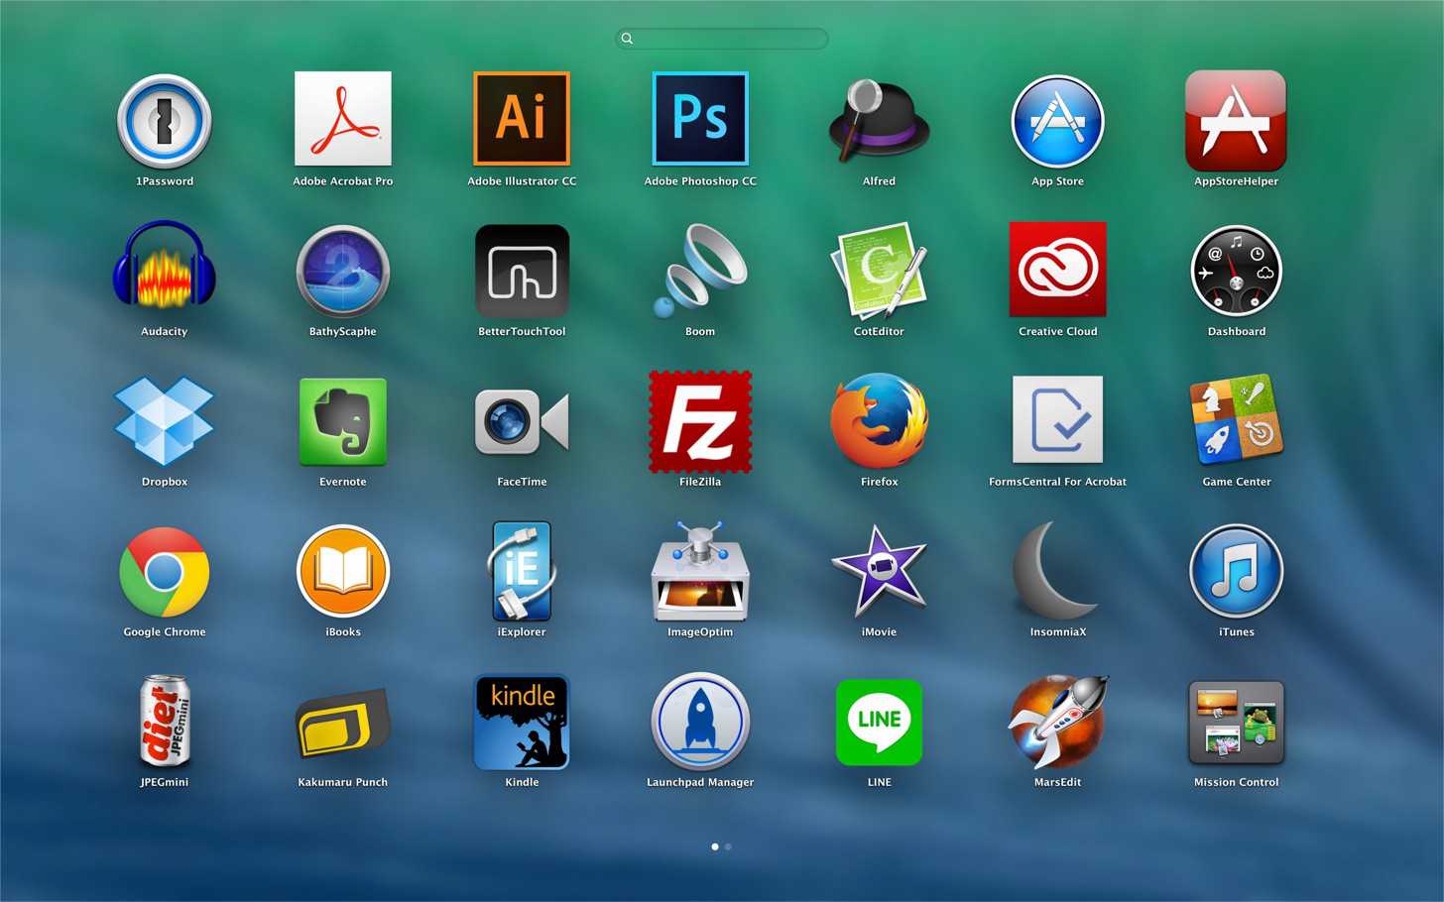
Task: Click the search magnifier icon
Action: click(x=627, y=39)
